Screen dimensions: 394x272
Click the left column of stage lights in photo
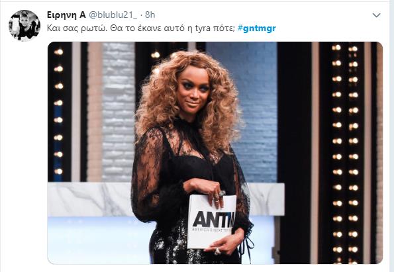pos(58,112)
